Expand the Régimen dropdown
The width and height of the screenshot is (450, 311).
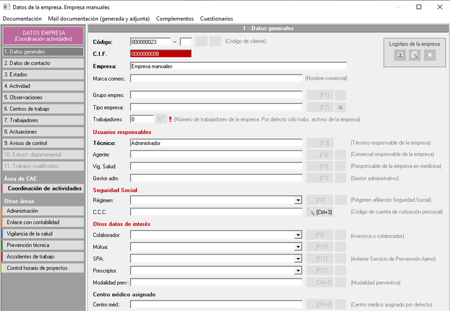click(x=298, y=200)
